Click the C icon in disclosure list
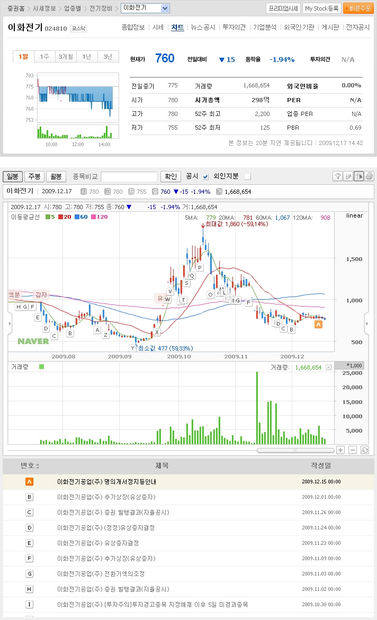Image resolution: width=377 pixels, height=620 pixels. pos(29,513)
